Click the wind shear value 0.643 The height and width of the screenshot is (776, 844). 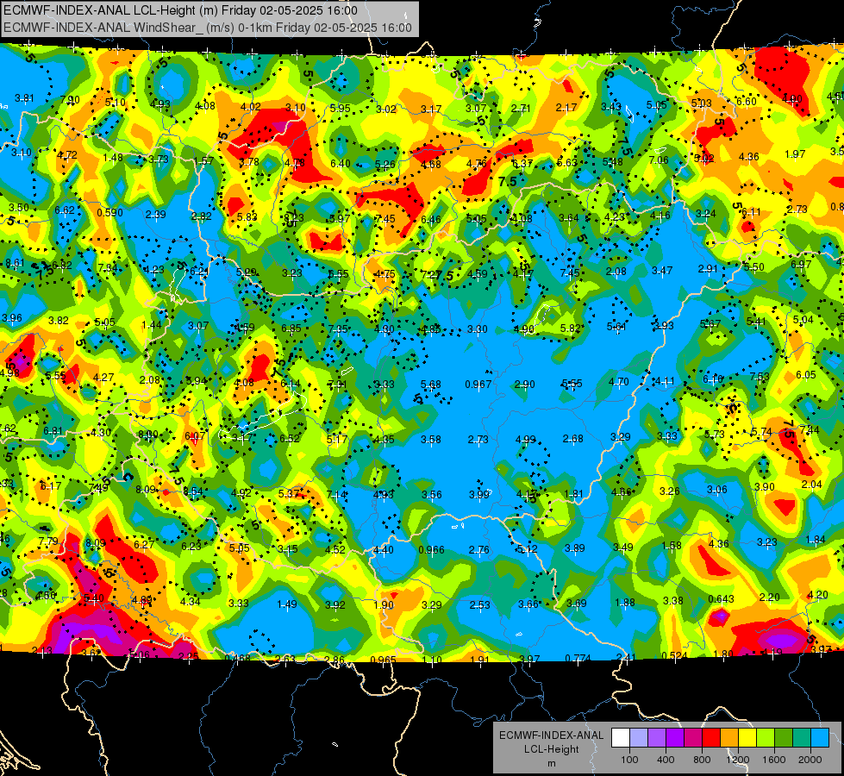pos(721,599)
